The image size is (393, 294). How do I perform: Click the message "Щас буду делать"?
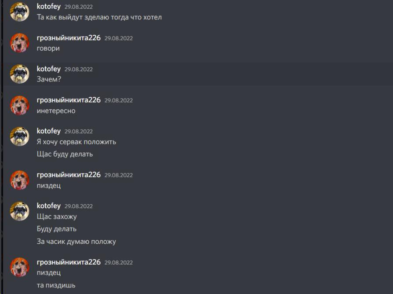(65, 154)
